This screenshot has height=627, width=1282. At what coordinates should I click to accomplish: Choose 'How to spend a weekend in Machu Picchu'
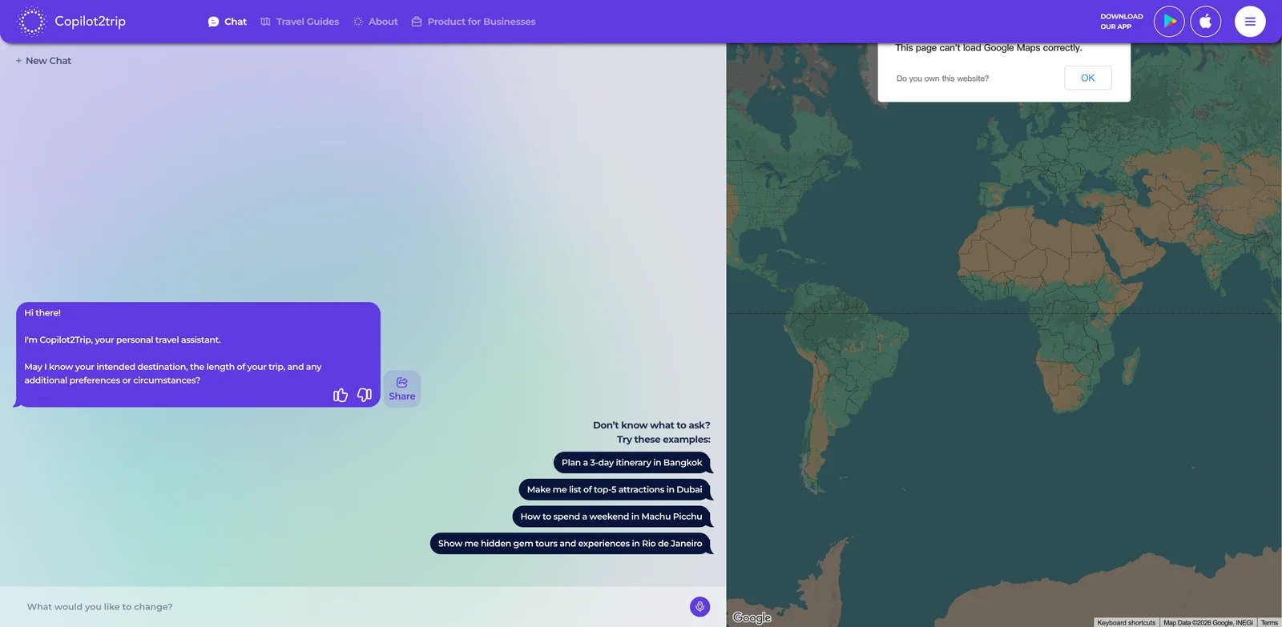(x=611, y=516)
